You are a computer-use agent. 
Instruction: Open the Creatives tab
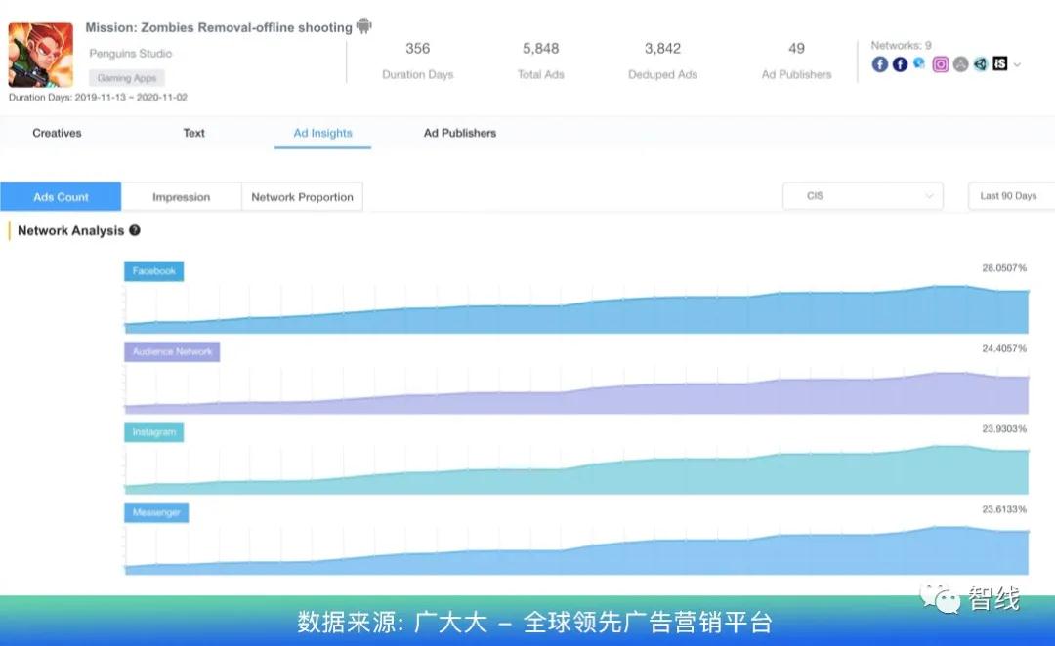[56, 133]
